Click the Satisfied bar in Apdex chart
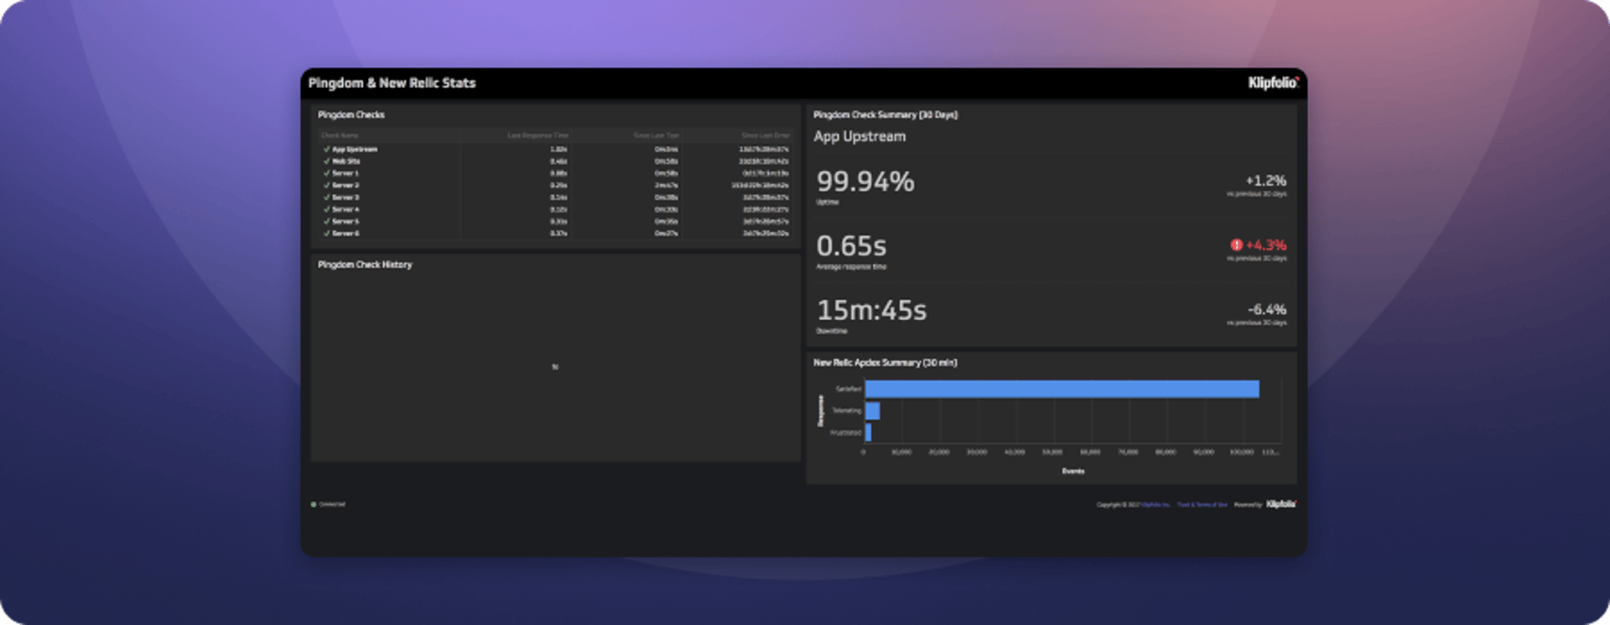Screen dimensions: 1610x625 [x=1062, y=389]
